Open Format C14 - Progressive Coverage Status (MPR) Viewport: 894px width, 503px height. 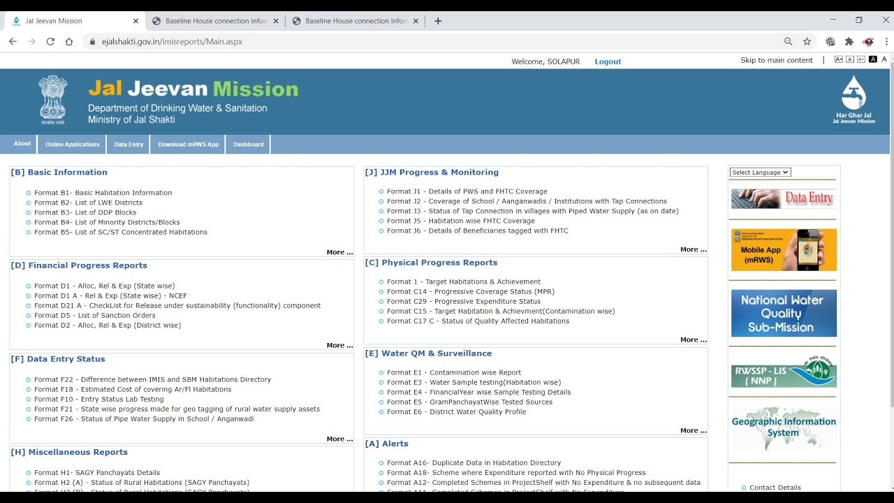(x=471, y=291)
